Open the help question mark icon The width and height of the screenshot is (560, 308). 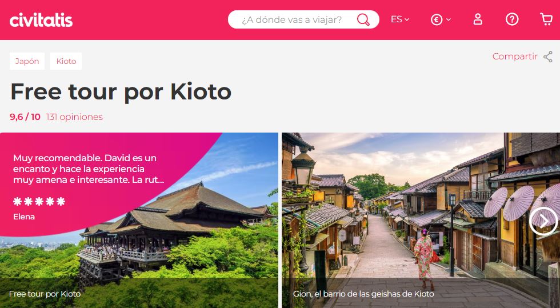tap(512, 19)
